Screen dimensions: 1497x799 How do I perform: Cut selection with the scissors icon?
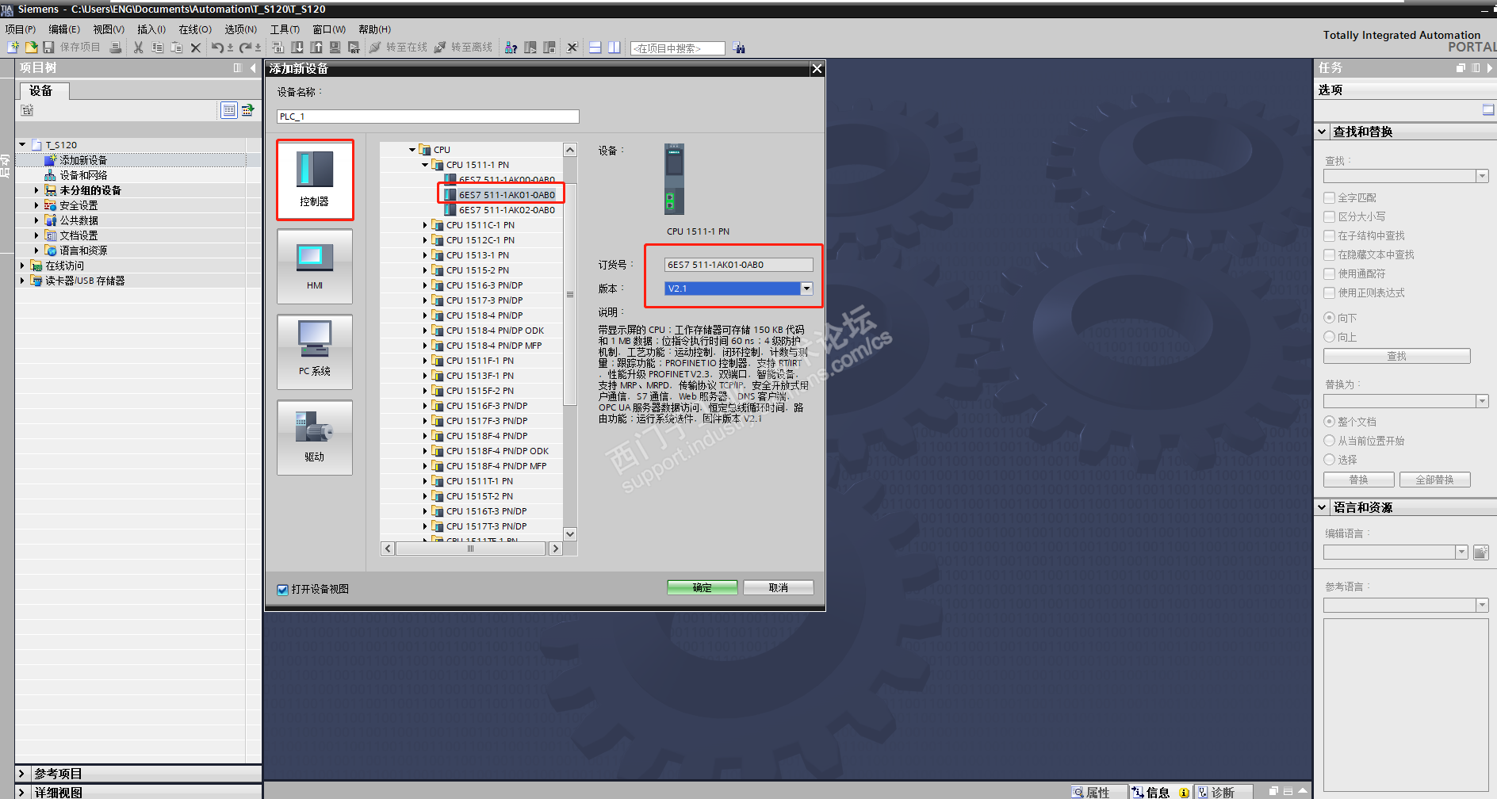pyautogui.click(x=139, y=48)
